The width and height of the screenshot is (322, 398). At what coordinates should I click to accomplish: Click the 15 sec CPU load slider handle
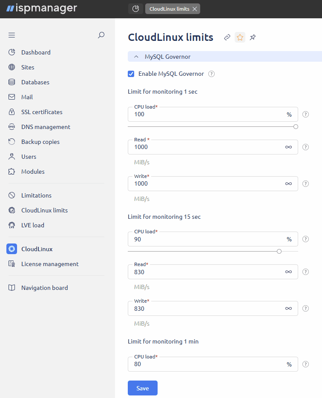tap(279, 251)
